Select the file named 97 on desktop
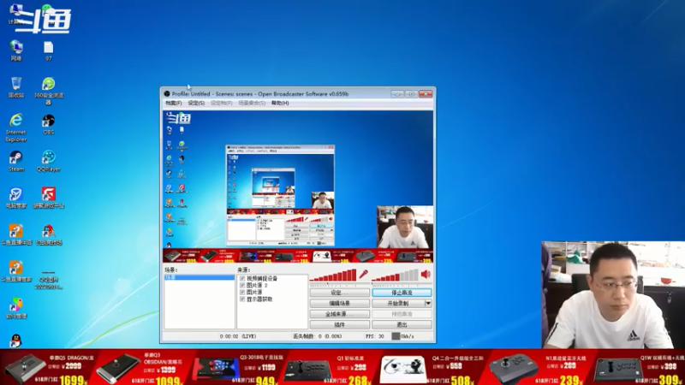This screenshot has height=385, width=685. pyautogui.click(x=49, y=50)
